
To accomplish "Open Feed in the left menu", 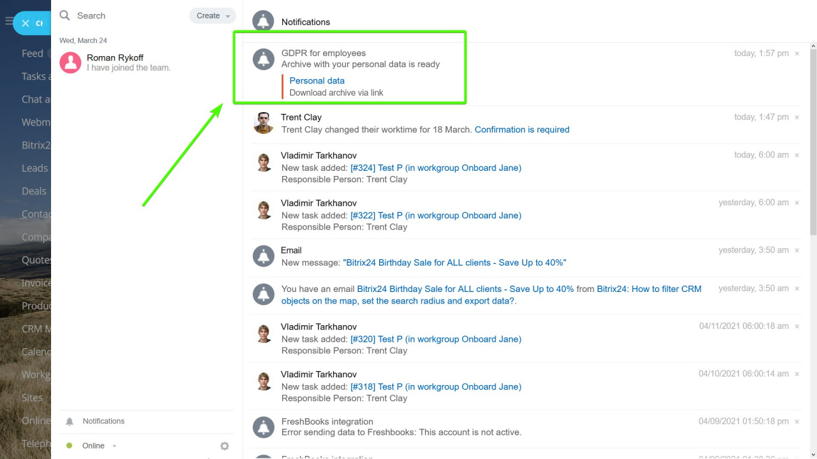I will [x=33, y=54].
